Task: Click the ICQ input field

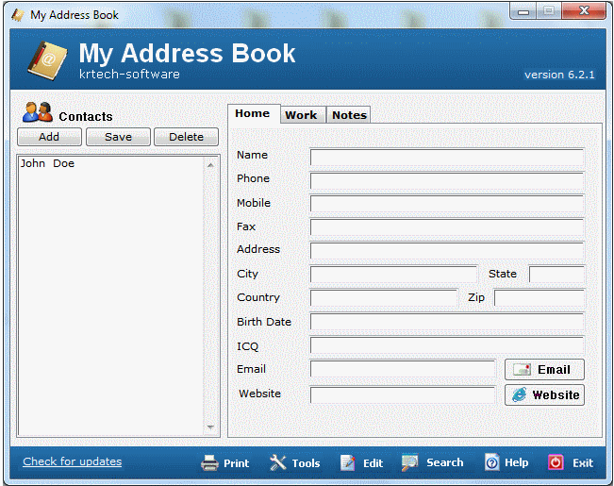Action: tap(447, 345)
